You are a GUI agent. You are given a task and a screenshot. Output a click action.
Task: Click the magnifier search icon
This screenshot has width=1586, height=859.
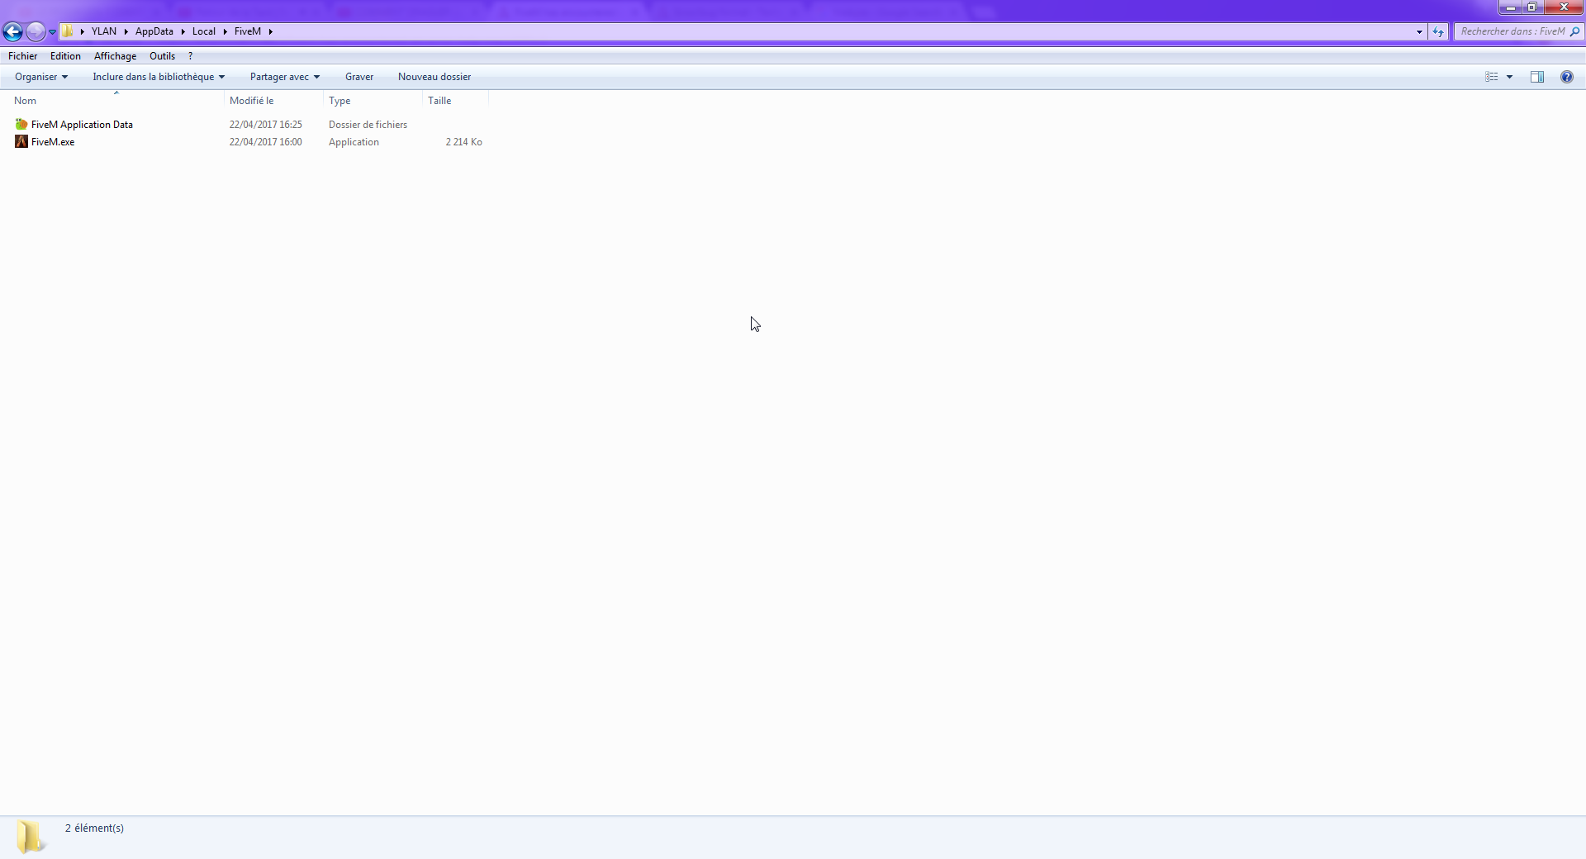tap(1574, 31)
